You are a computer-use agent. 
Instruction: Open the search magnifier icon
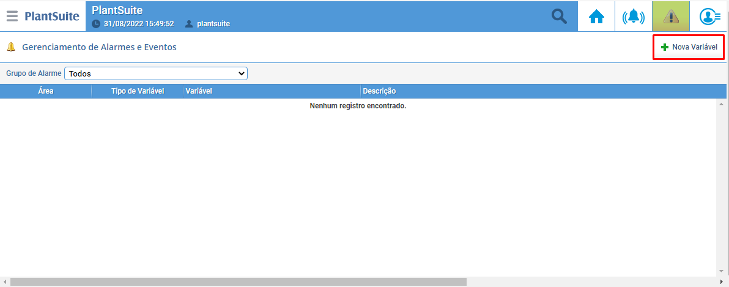pyautogui.click(x=560, y=17)
